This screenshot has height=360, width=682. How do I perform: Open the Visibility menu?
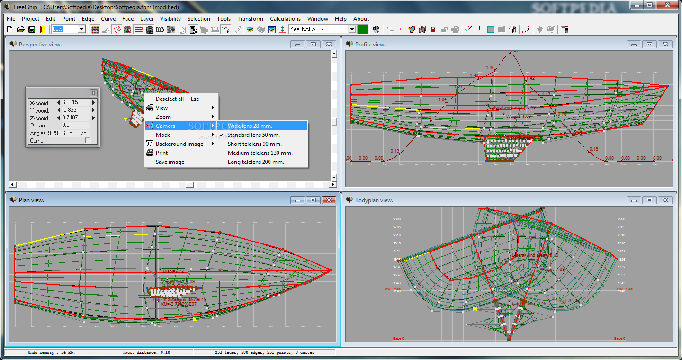point(170,19)
